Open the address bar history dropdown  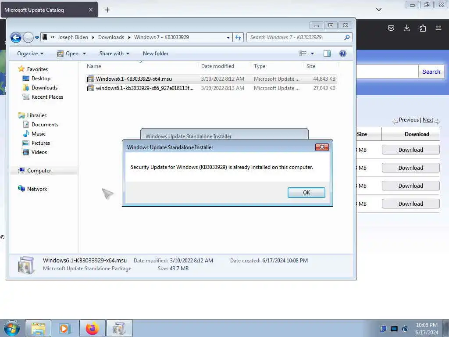pyautogui.click(x=228, y=38)
